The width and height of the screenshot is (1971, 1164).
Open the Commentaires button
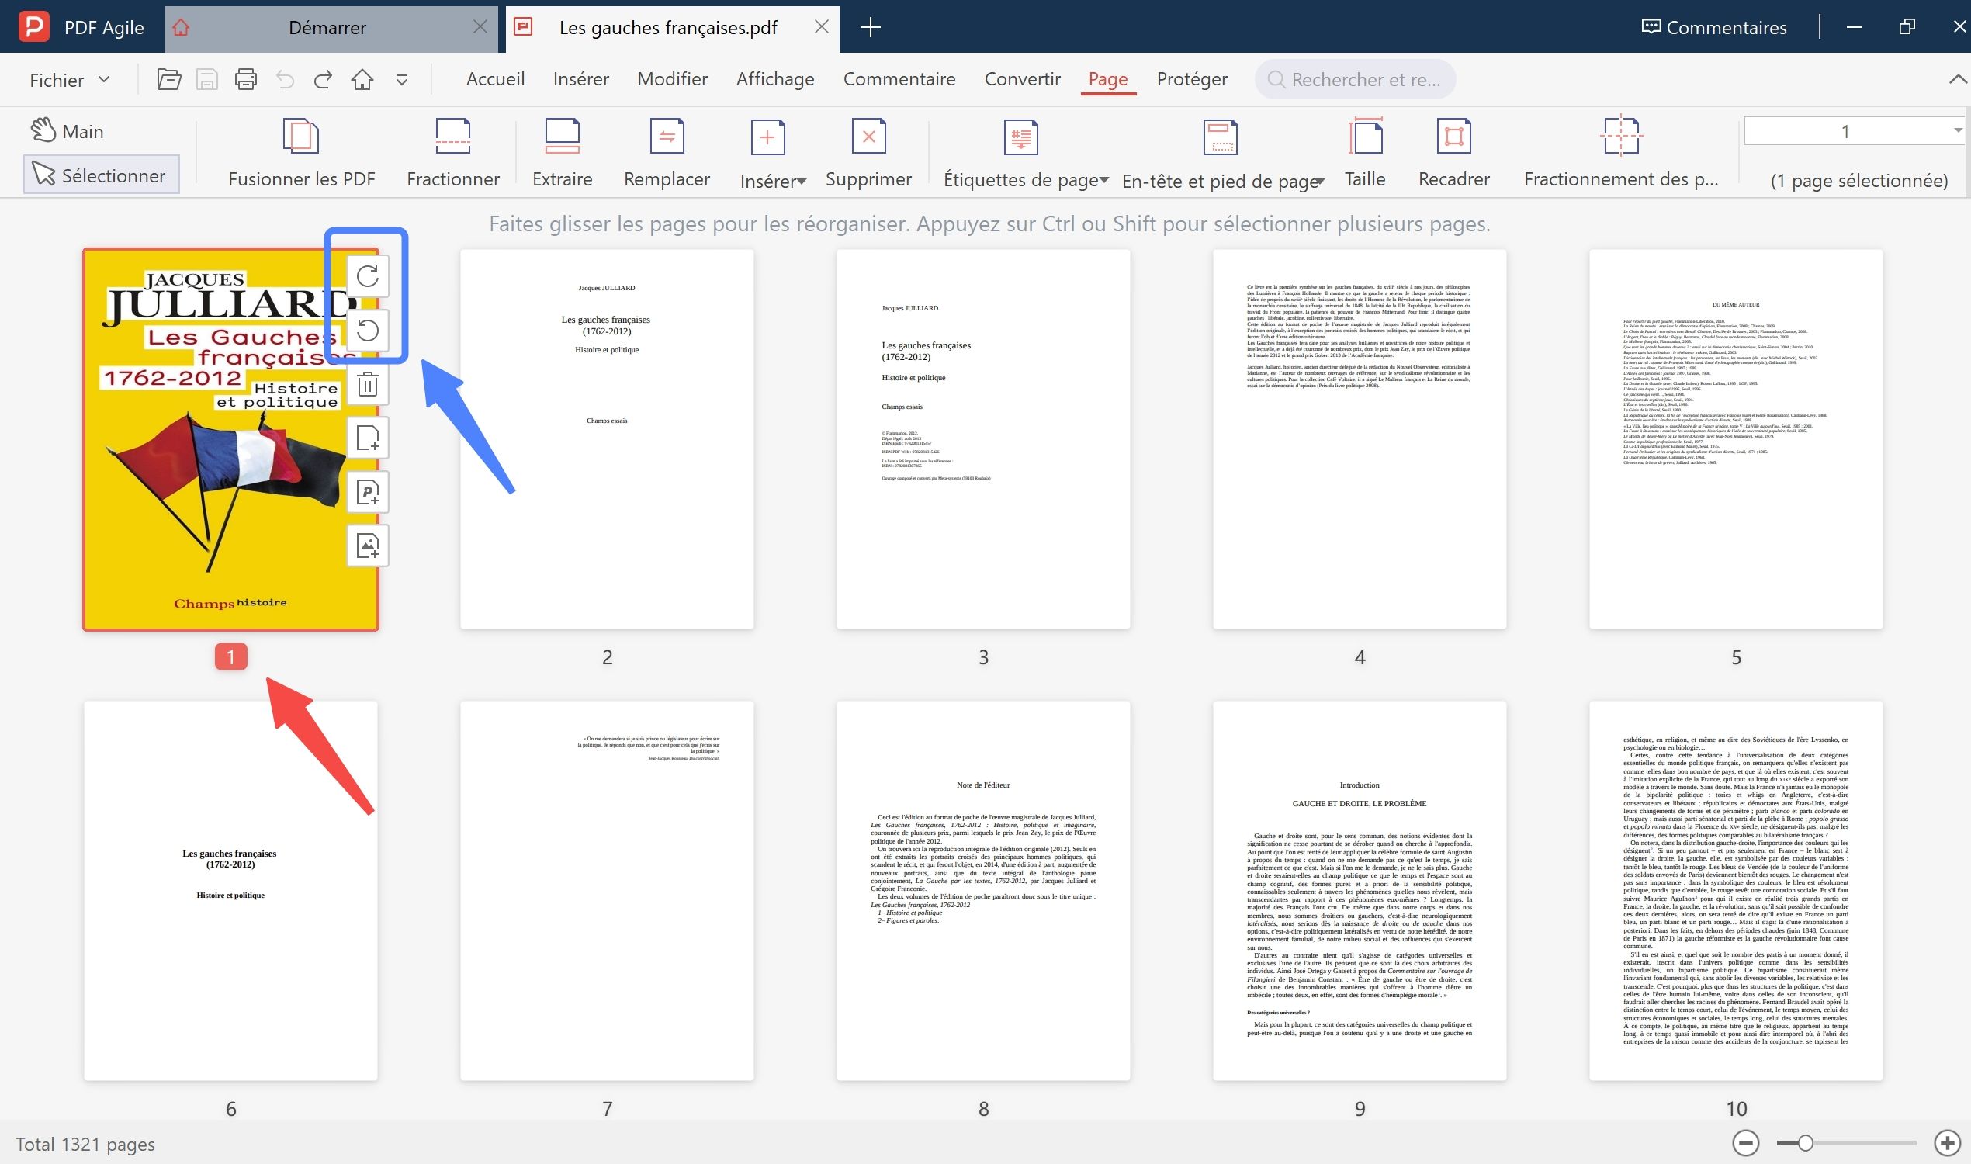1713,27
